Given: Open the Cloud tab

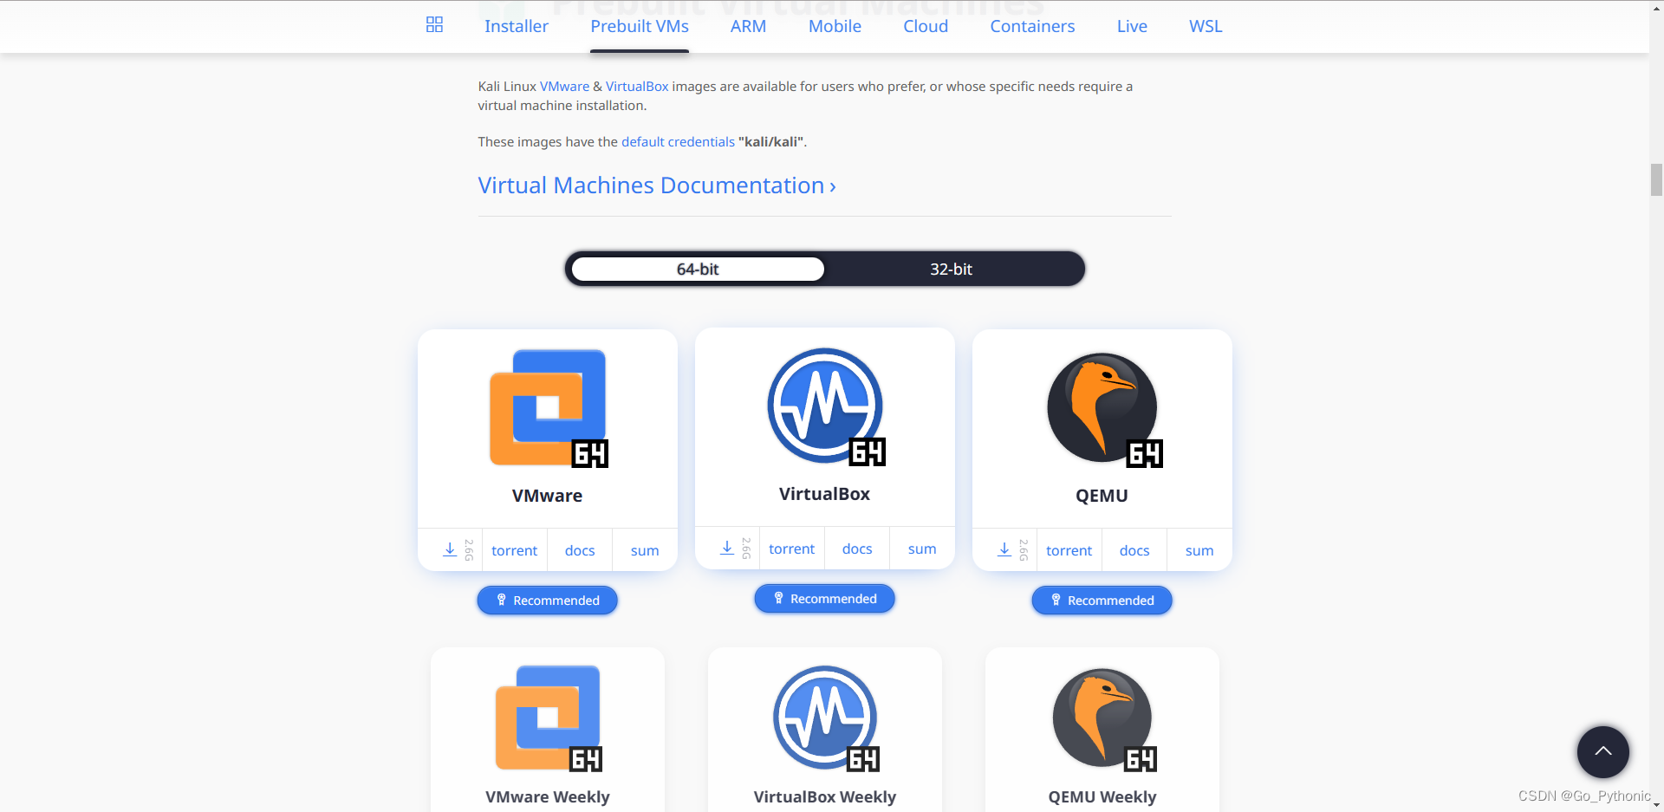Looking at the screenshot, I should coord(926,26).
